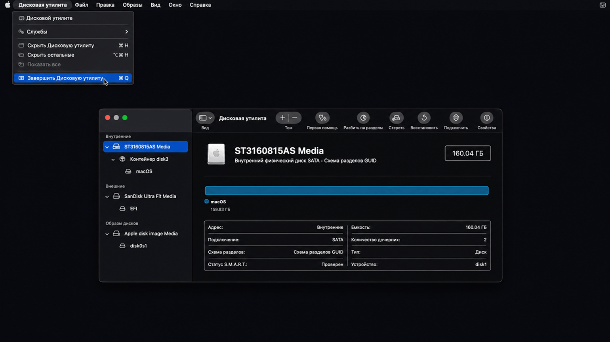Image resolution: width=610 pixels, height=342 pixels.
Task: Click the green zoom window button
Action: click(125, 118)
